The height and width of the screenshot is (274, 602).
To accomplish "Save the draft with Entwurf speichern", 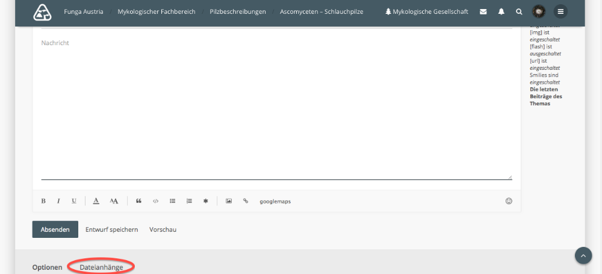I will [111, 229].
